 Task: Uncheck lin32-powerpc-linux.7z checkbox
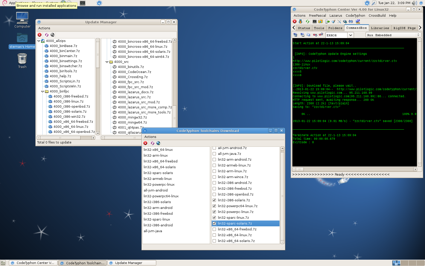point(214,212)
